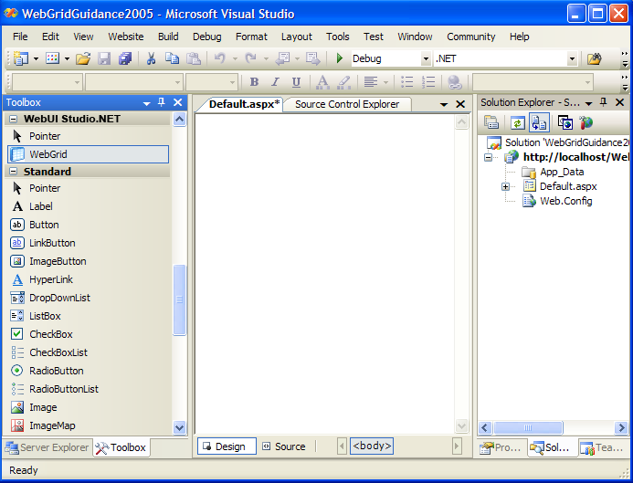Open the Undo history dropdown arrow

click(235, 59)
